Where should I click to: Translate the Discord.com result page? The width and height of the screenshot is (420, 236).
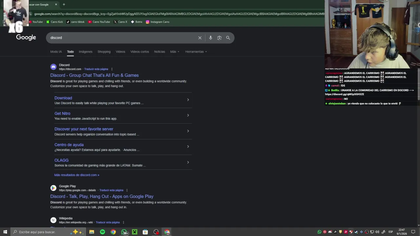[96, 69]
